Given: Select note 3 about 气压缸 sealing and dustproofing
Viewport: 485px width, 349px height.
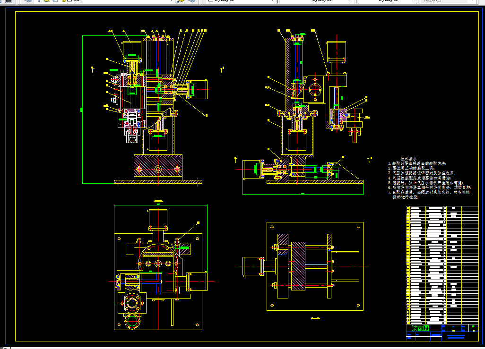Looking at the screenshot, I should (422, 173).
